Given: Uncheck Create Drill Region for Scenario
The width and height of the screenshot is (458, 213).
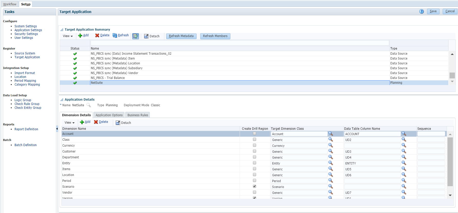Looking at the screenshot, I should (x=254, y=186).
